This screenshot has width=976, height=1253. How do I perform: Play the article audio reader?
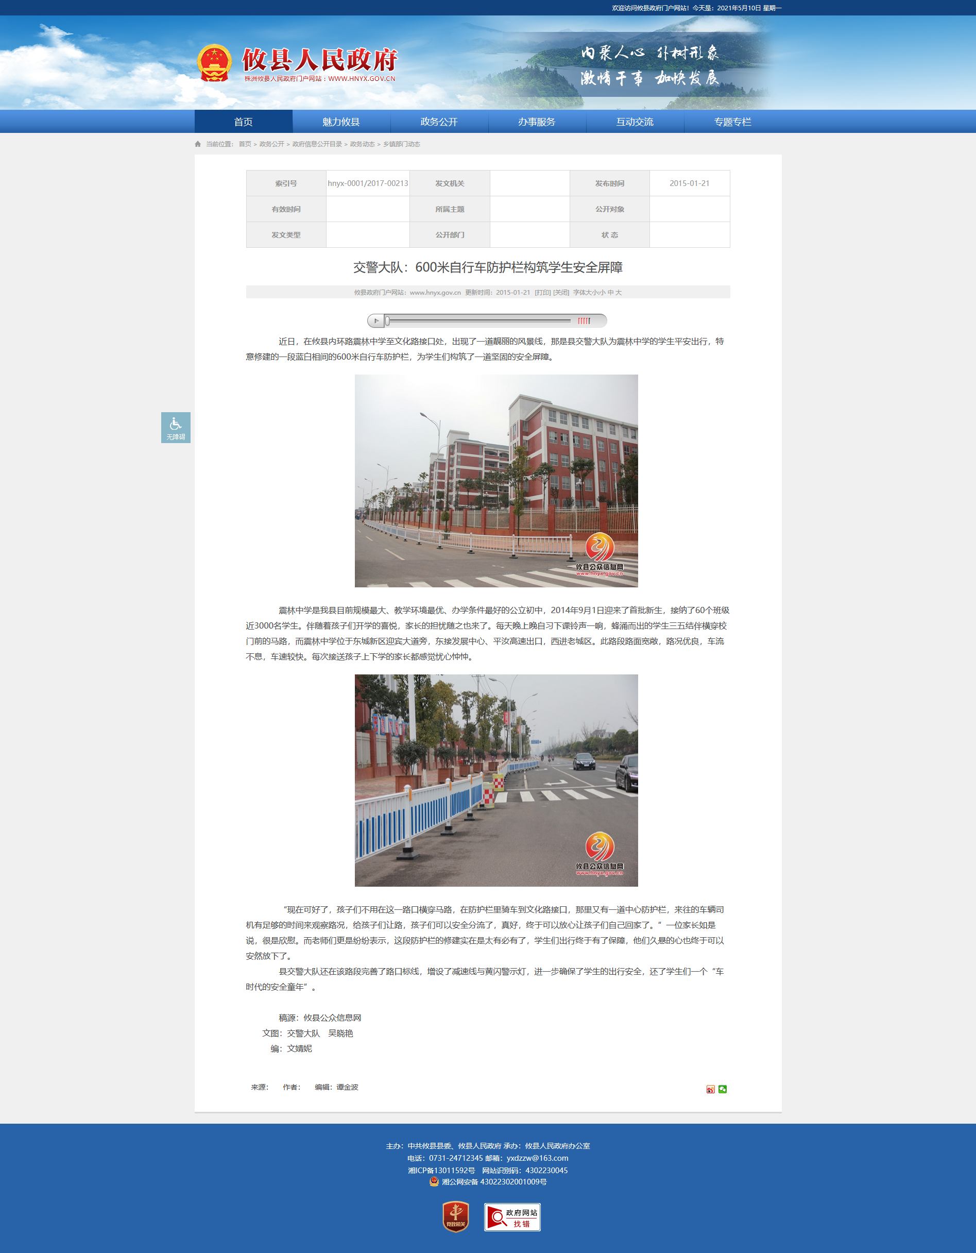pos(376,320)
